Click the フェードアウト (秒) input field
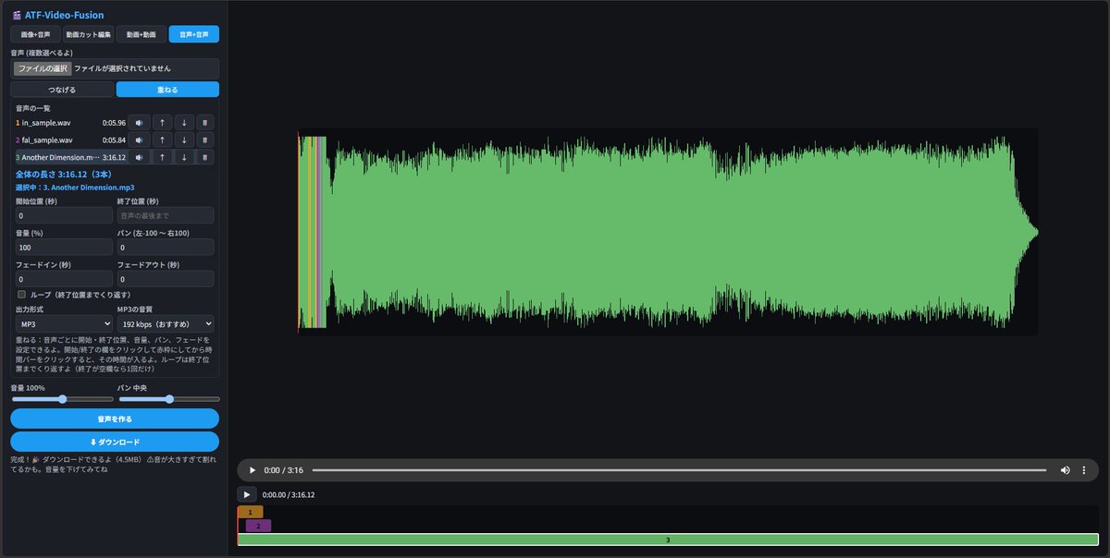 click(x=166, y=278)
